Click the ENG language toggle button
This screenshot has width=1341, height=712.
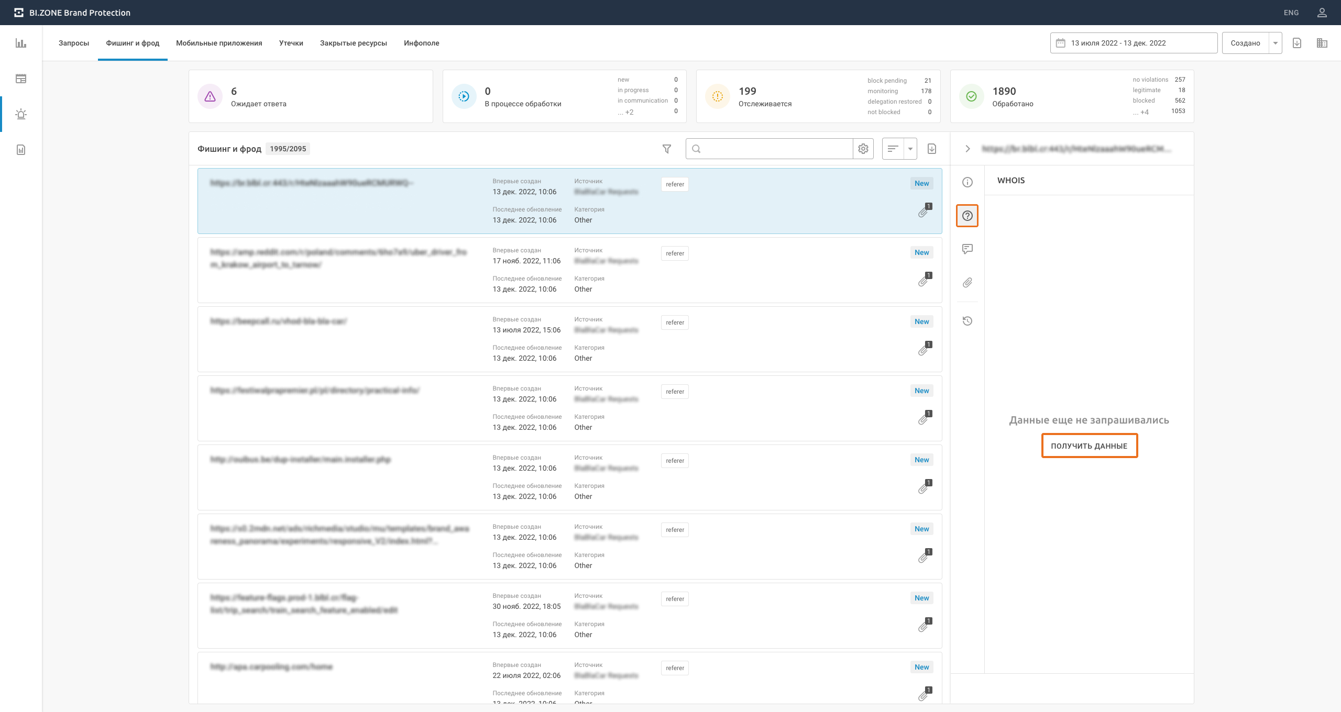pyautogui.click(x=1292, y=13)
